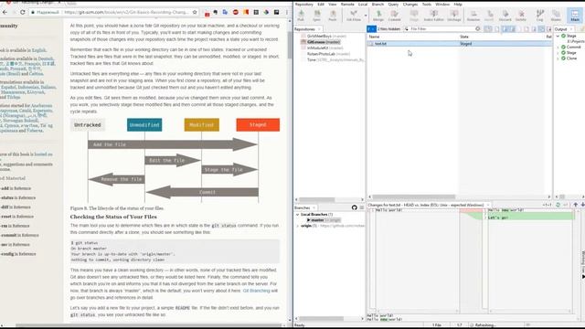585x329 pixels.
Task: Open the Index Editor tool
Action: click(433, 16)
